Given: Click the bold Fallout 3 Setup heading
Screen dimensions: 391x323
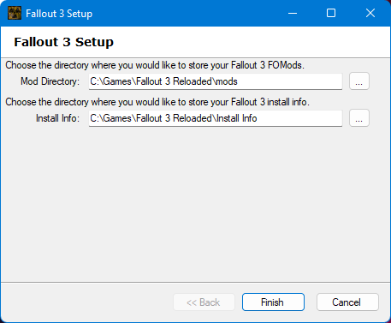Looking at the screenshot, I should [x=64, y=42].
